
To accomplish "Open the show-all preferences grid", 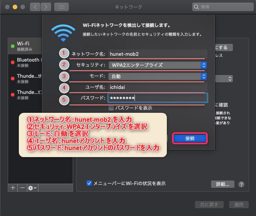I will pos(62,7).
